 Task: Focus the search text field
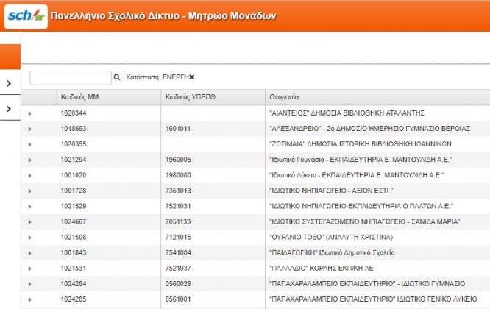pos(71,77)
